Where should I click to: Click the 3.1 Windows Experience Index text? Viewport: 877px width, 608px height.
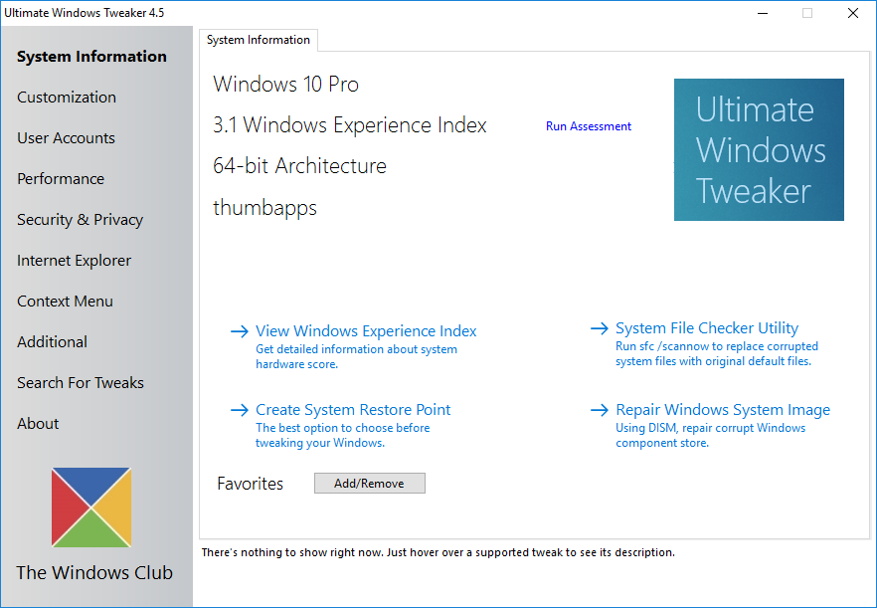350,125
